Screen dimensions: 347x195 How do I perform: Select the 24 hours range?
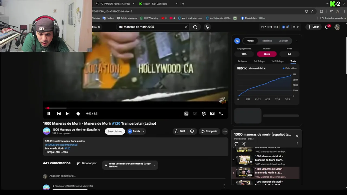click(x=242, y=61)
